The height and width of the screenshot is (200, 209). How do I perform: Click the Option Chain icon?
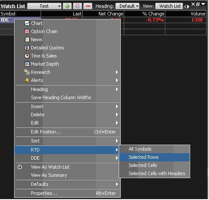(27, 31)
